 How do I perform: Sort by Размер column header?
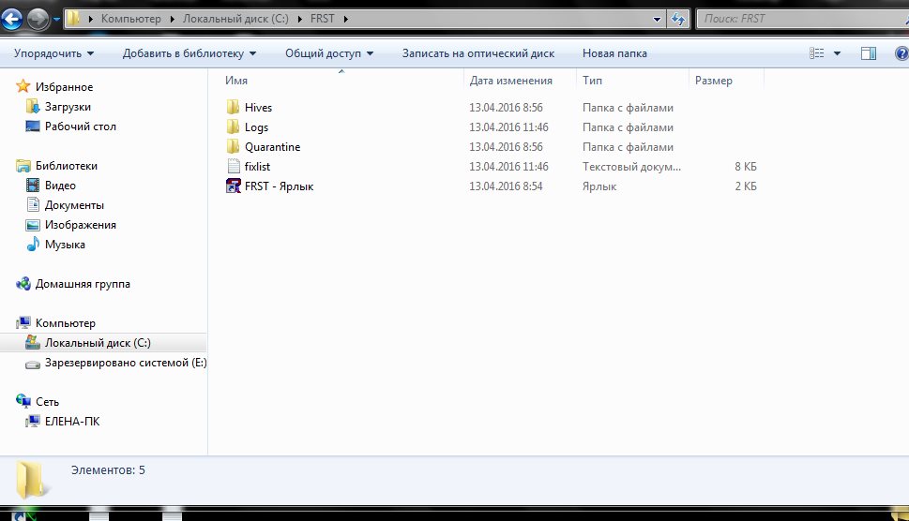(714, 81)
